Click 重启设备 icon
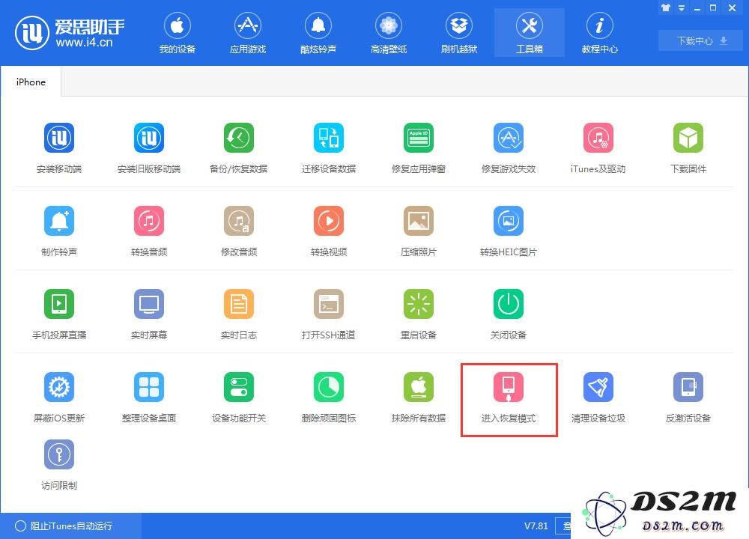 point(419,304)
